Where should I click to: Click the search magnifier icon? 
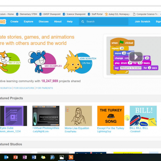point(83,22)
